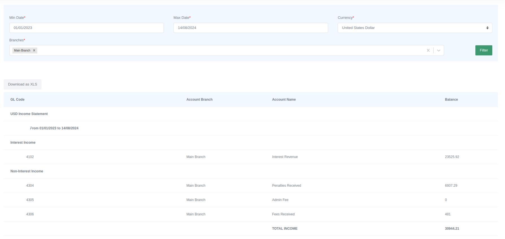Click the Fees Received account name
Image resolution: width=505 pixels, height=239 pixels.
[283, 215]
